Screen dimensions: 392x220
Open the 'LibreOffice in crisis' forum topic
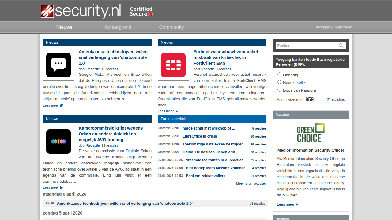(x=199, y=136)
